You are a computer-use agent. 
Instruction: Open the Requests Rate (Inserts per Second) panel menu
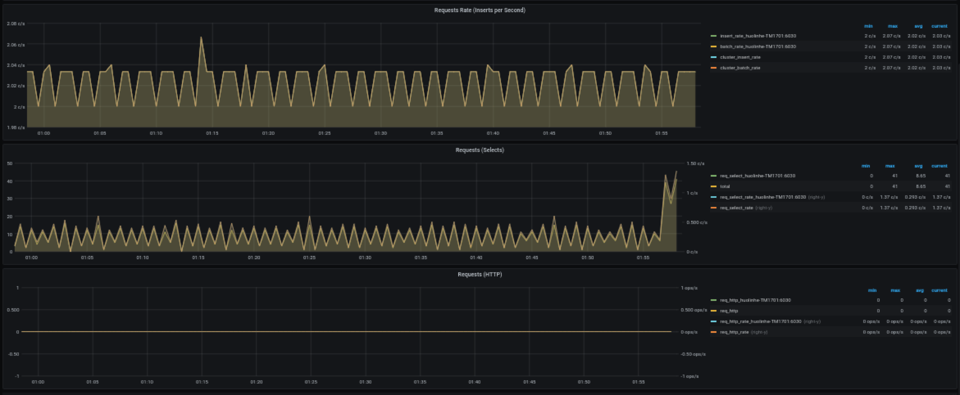[x=479, y=10]
